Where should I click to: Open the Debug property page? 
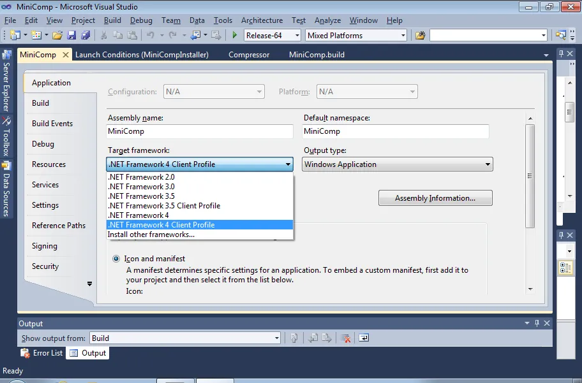coord(43,144)
